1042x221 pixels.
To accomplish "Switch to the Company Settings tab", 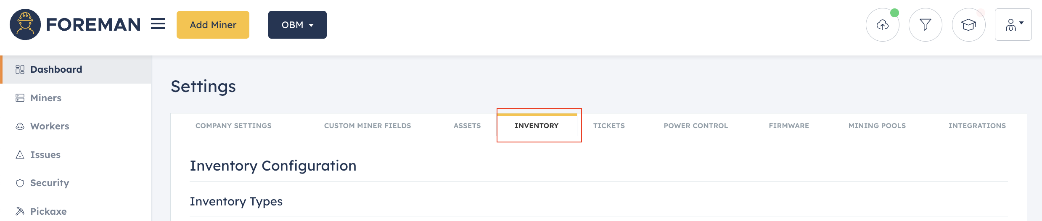I will pyautogui.click(x=233, y=126).
